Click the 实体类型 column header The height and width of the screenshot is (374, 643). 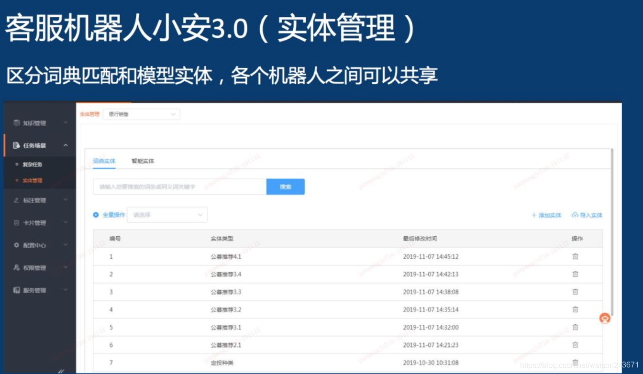(222, 239)
